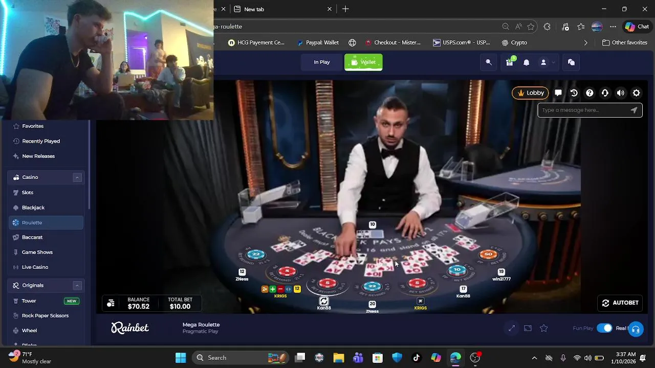The width and height of the screenshot is (655, 368).
Task: Open the browser Favorites list icon
Action: [x=580, y=27]
